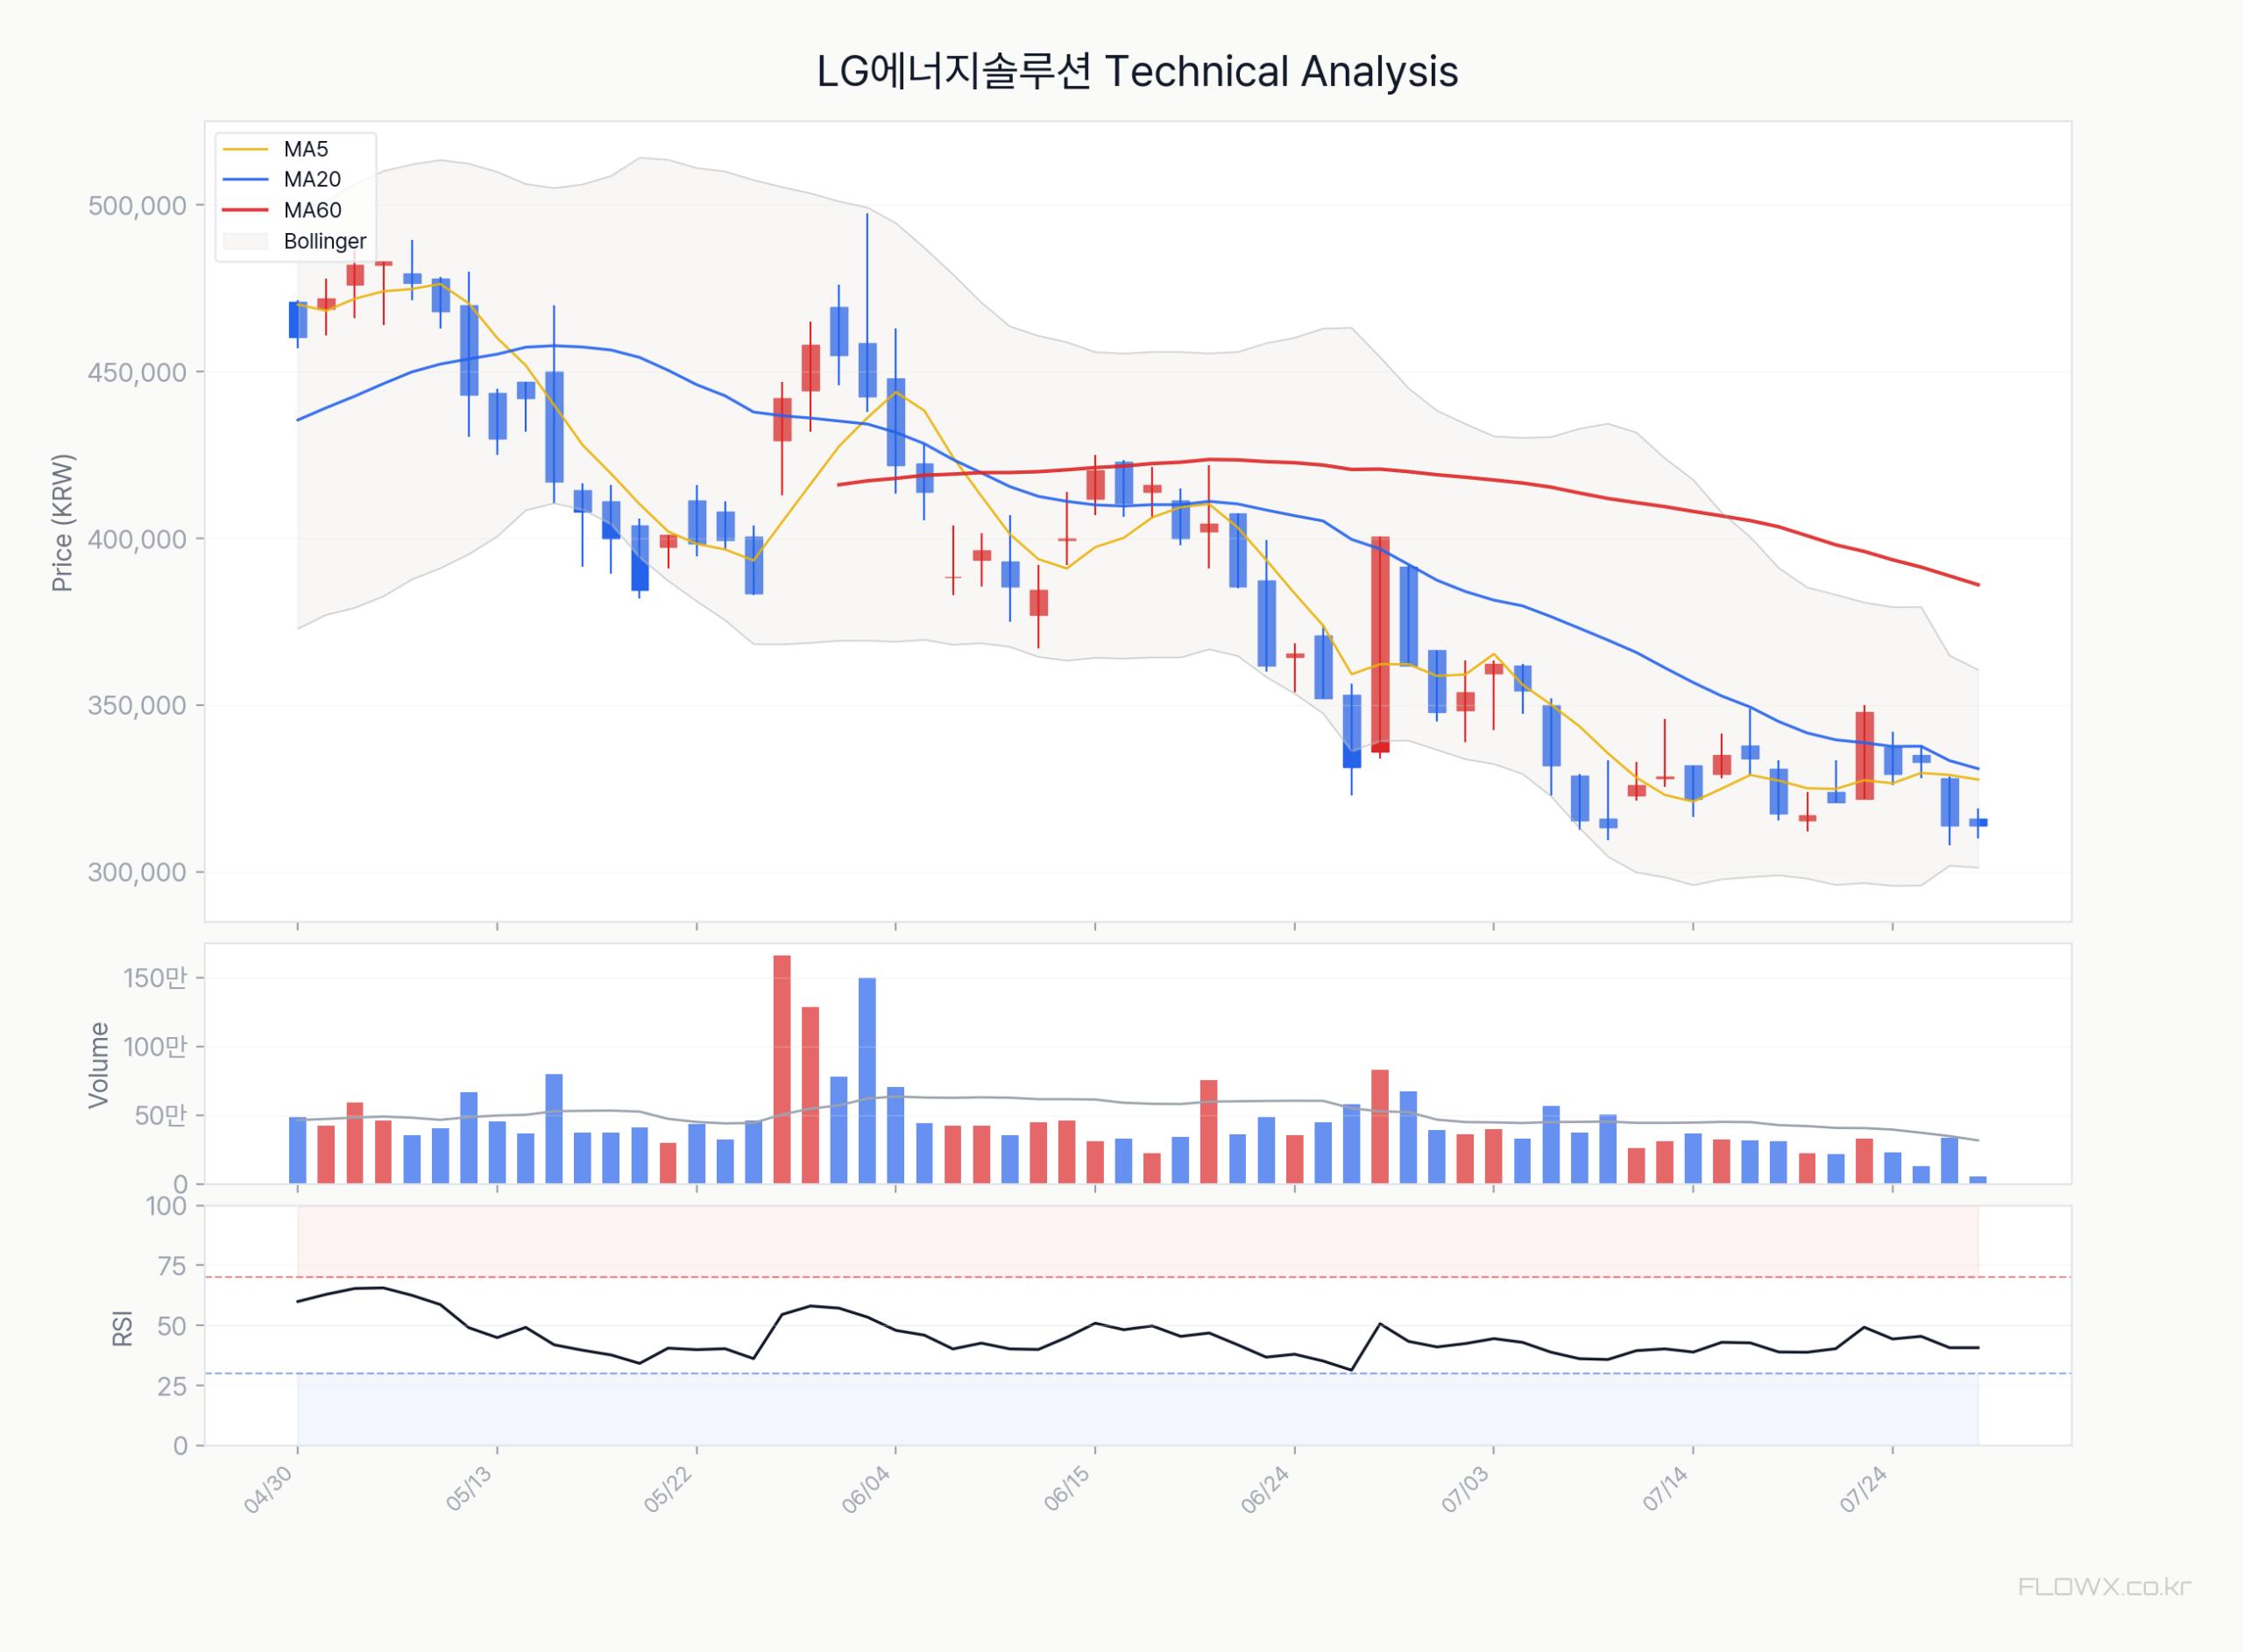The image size is (2243, 1652).
Task: Click the chart title 'LG에너지솔루션 Technical Analysis'
Action: pyautogui.click(x=1137, y=72)
